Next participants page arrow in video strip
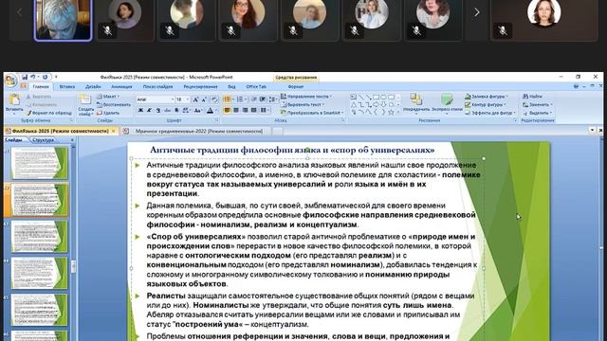Image resolution: width=607 pixels, height=341 pixels. [476, 12]
